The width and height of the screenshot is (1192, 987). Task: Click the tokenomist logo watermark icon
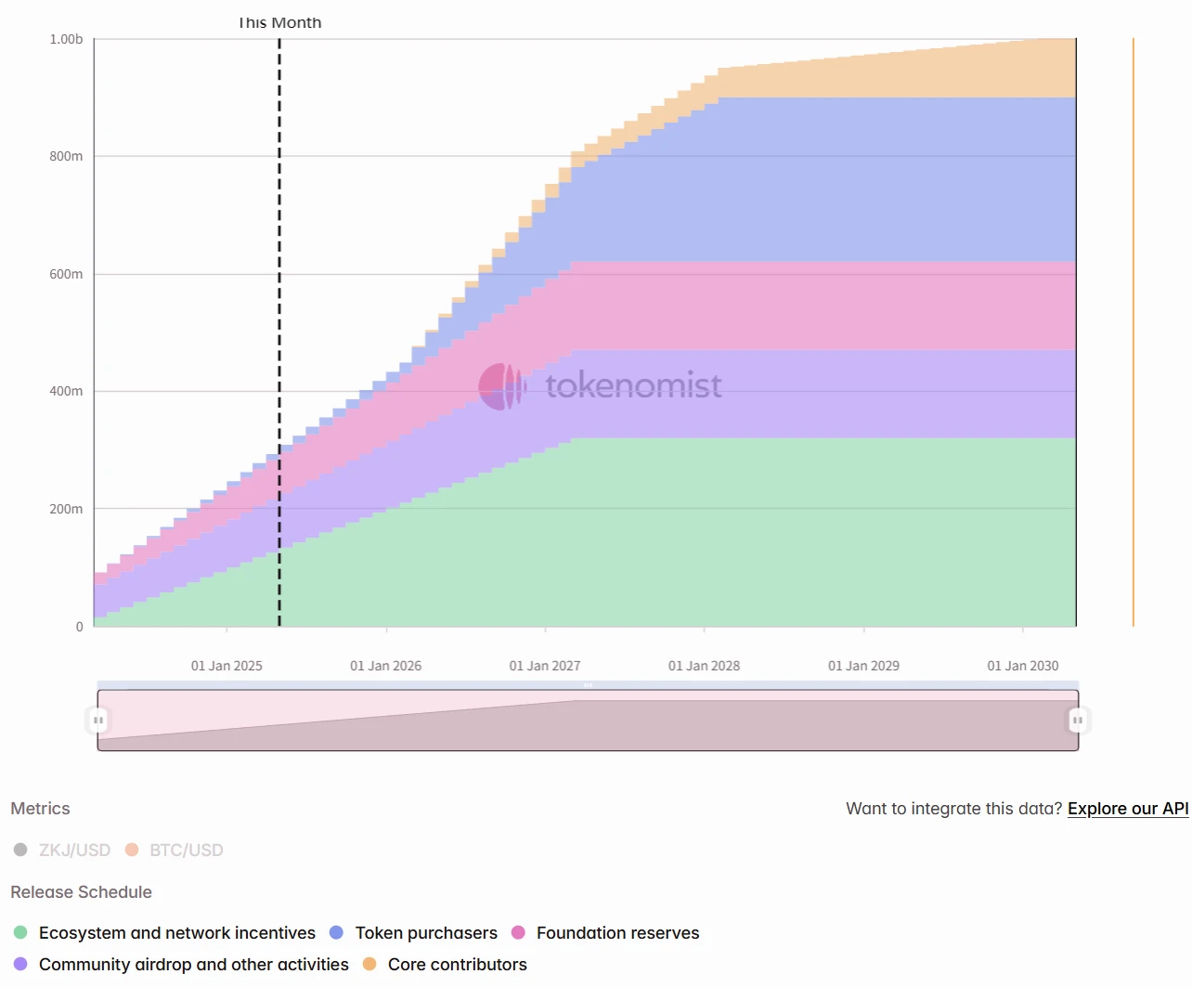tap(502, 386)
